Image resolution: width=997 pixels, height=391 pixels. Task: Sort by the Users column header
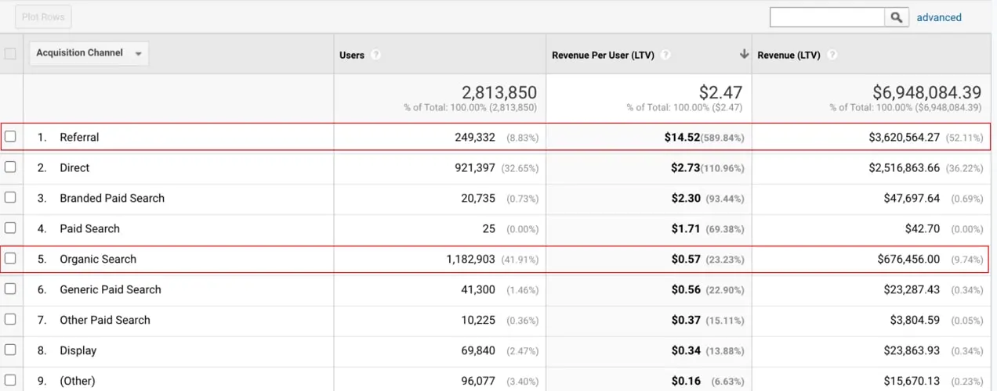[x=352, y=56]
